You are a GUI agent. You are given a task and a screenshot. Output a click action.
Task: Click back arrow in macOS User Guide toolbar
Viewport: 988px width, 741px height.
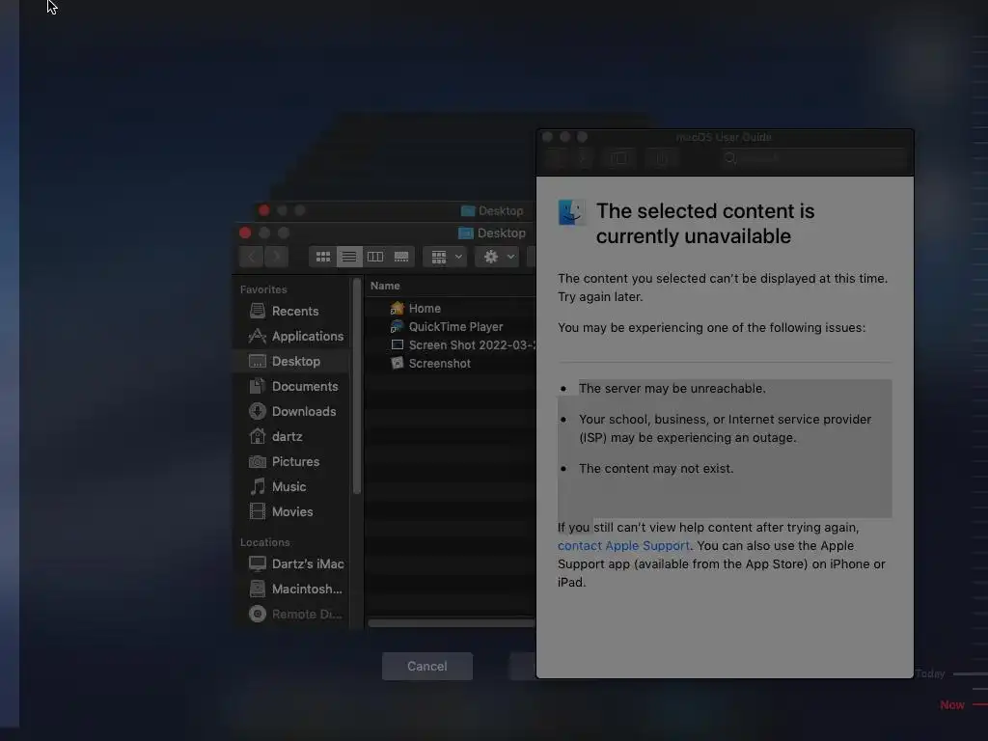tap(555, 157)
